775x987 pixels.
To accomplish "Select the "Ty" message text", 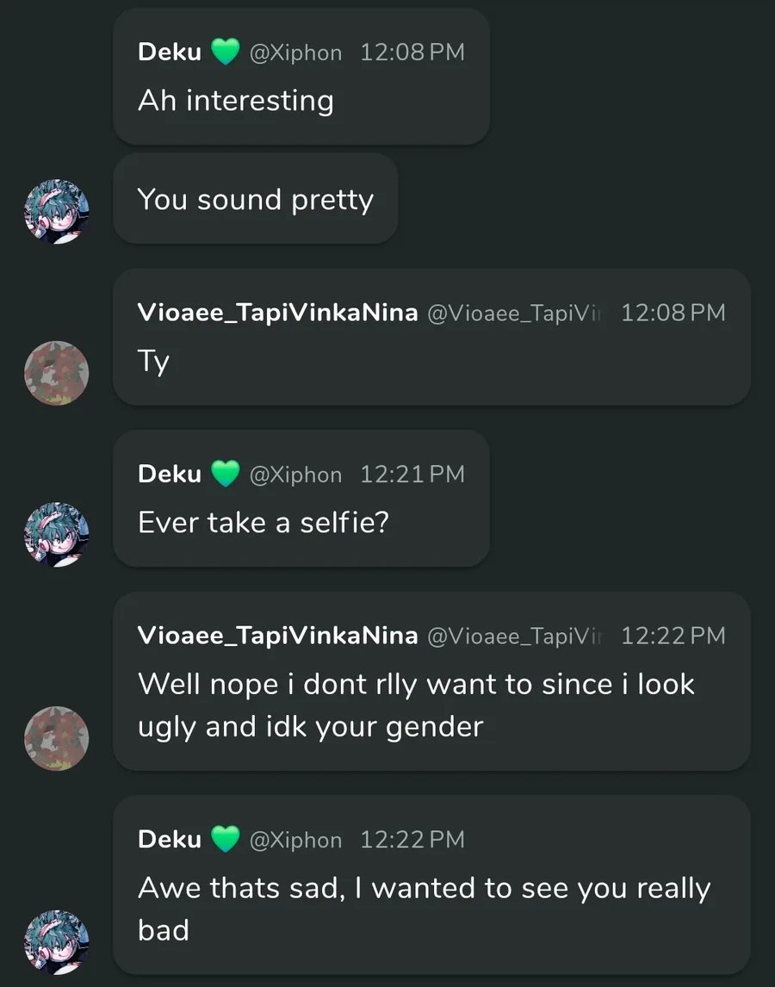I will point(153,362).
